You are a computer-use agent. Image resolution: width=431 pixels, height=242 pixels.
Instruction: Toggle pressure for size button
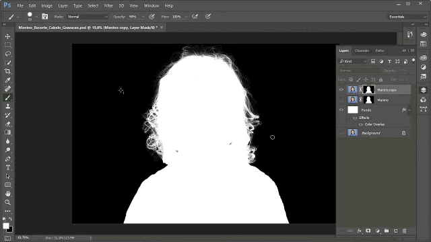coord(208,17)
